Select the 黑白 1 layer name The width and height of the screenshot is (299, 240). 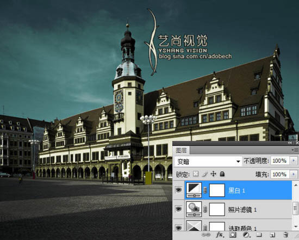click(236, 190)
